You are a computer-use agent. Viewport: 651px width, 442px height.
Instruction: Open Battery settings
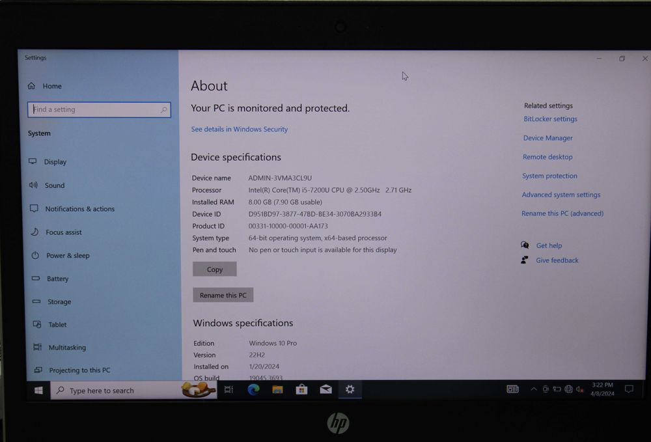[50, 279]
